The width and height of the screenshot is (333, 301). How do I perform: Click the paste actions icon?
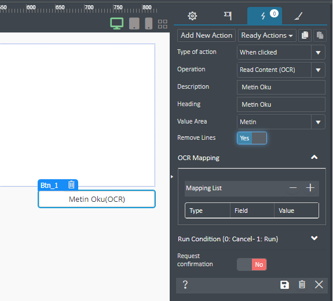(x=320, y=35)
